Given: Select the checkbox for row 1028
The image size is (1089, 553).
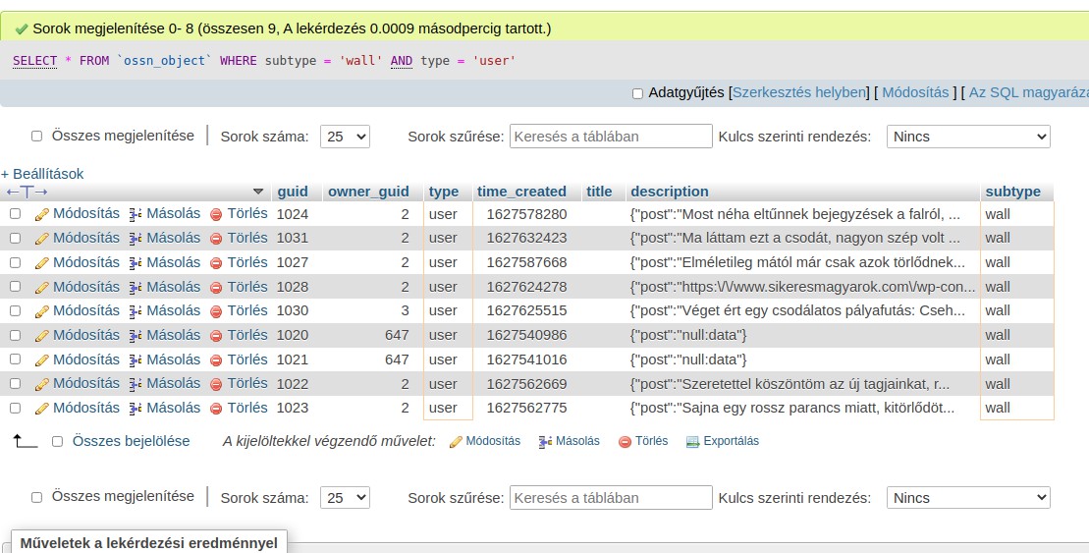Looking at the screenshot, I should point(15,287).
